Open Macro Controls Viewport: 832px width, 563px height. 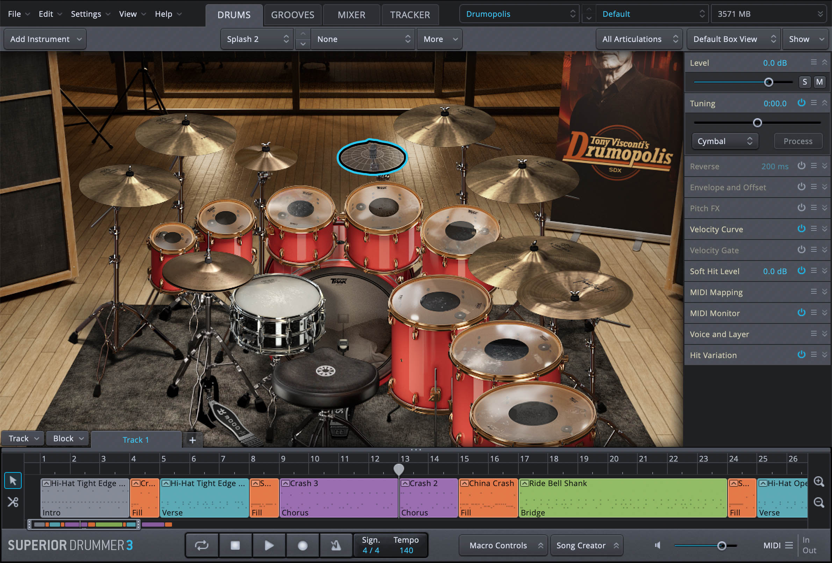pyautogui.click(x=503, y=545)
